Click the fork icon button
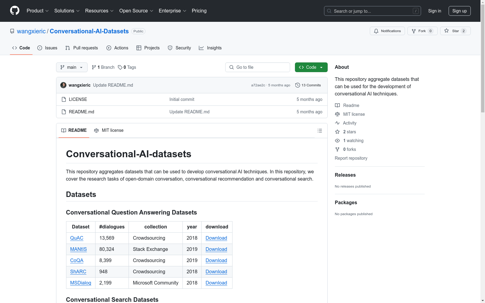Screen dimensions: 485x303 tap(414, 31)
